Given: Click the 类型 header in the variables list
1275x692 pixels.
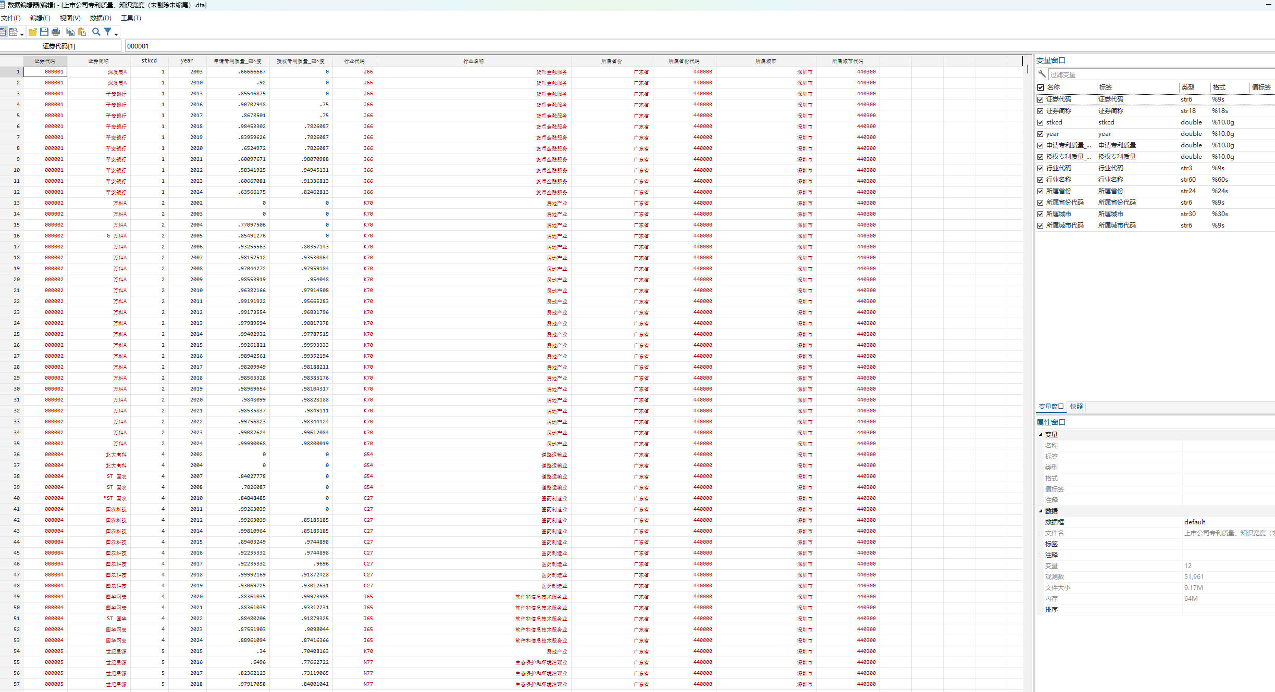Looking at the screenshot, I should (1187, 87).
